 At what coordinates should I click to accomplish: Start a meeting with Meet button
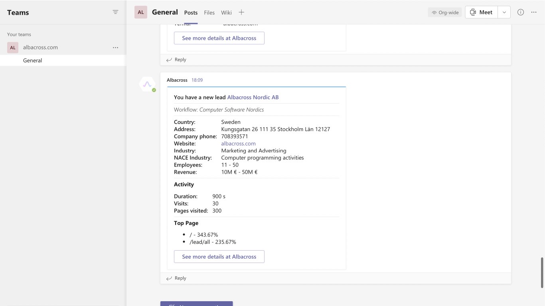point(481,12)
